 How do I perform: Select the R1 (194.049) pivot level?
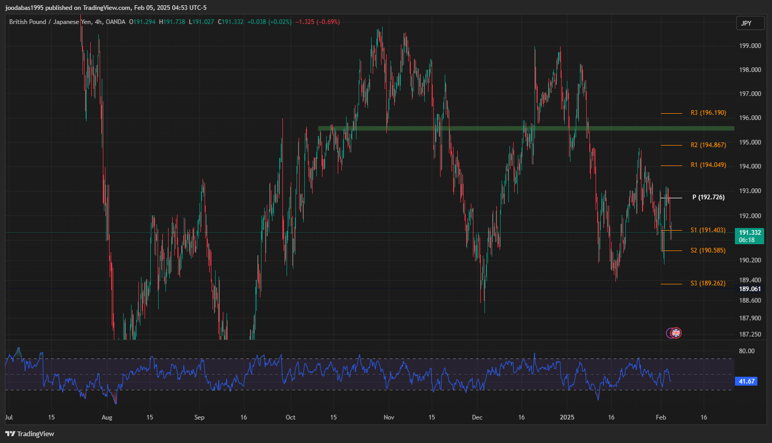coord(708,165)
